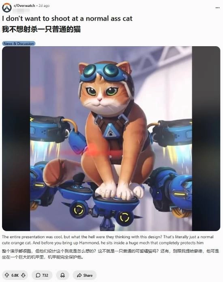This screenshot has height=282, width=223.
Task: Upvote the post with the up arrow
Action: pos(7,275)
